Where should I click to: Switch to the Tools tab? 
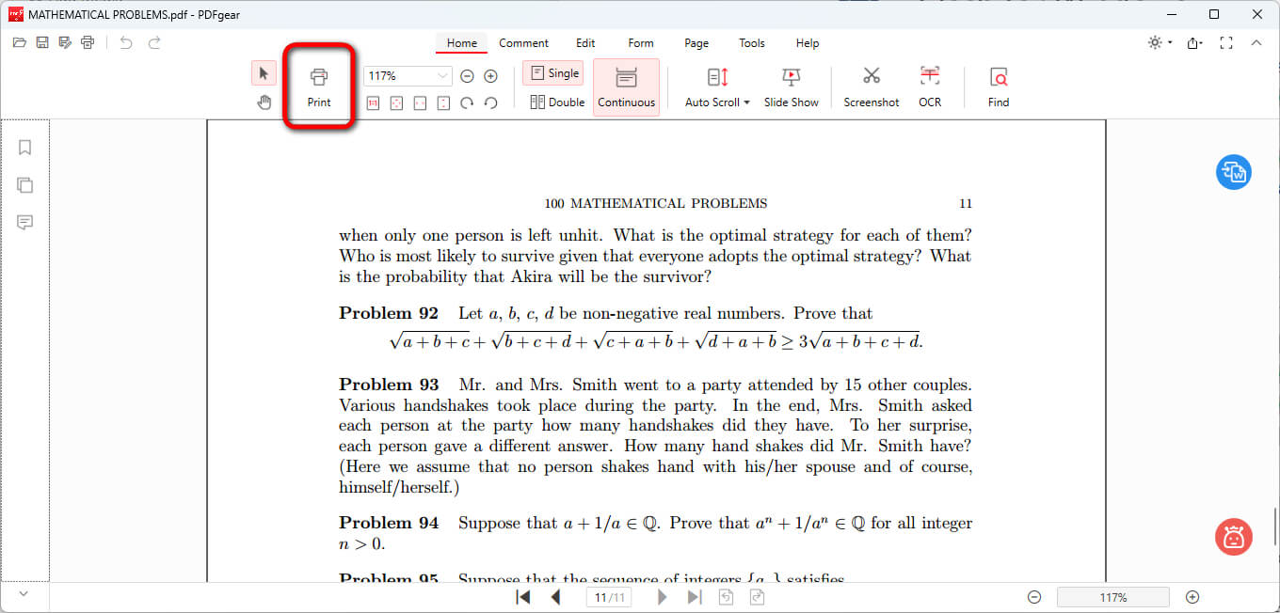[x=752, y=43]
